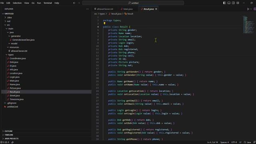256x144 pixels.
Task: Open the Go menu
Action: [x=33, y=3]
